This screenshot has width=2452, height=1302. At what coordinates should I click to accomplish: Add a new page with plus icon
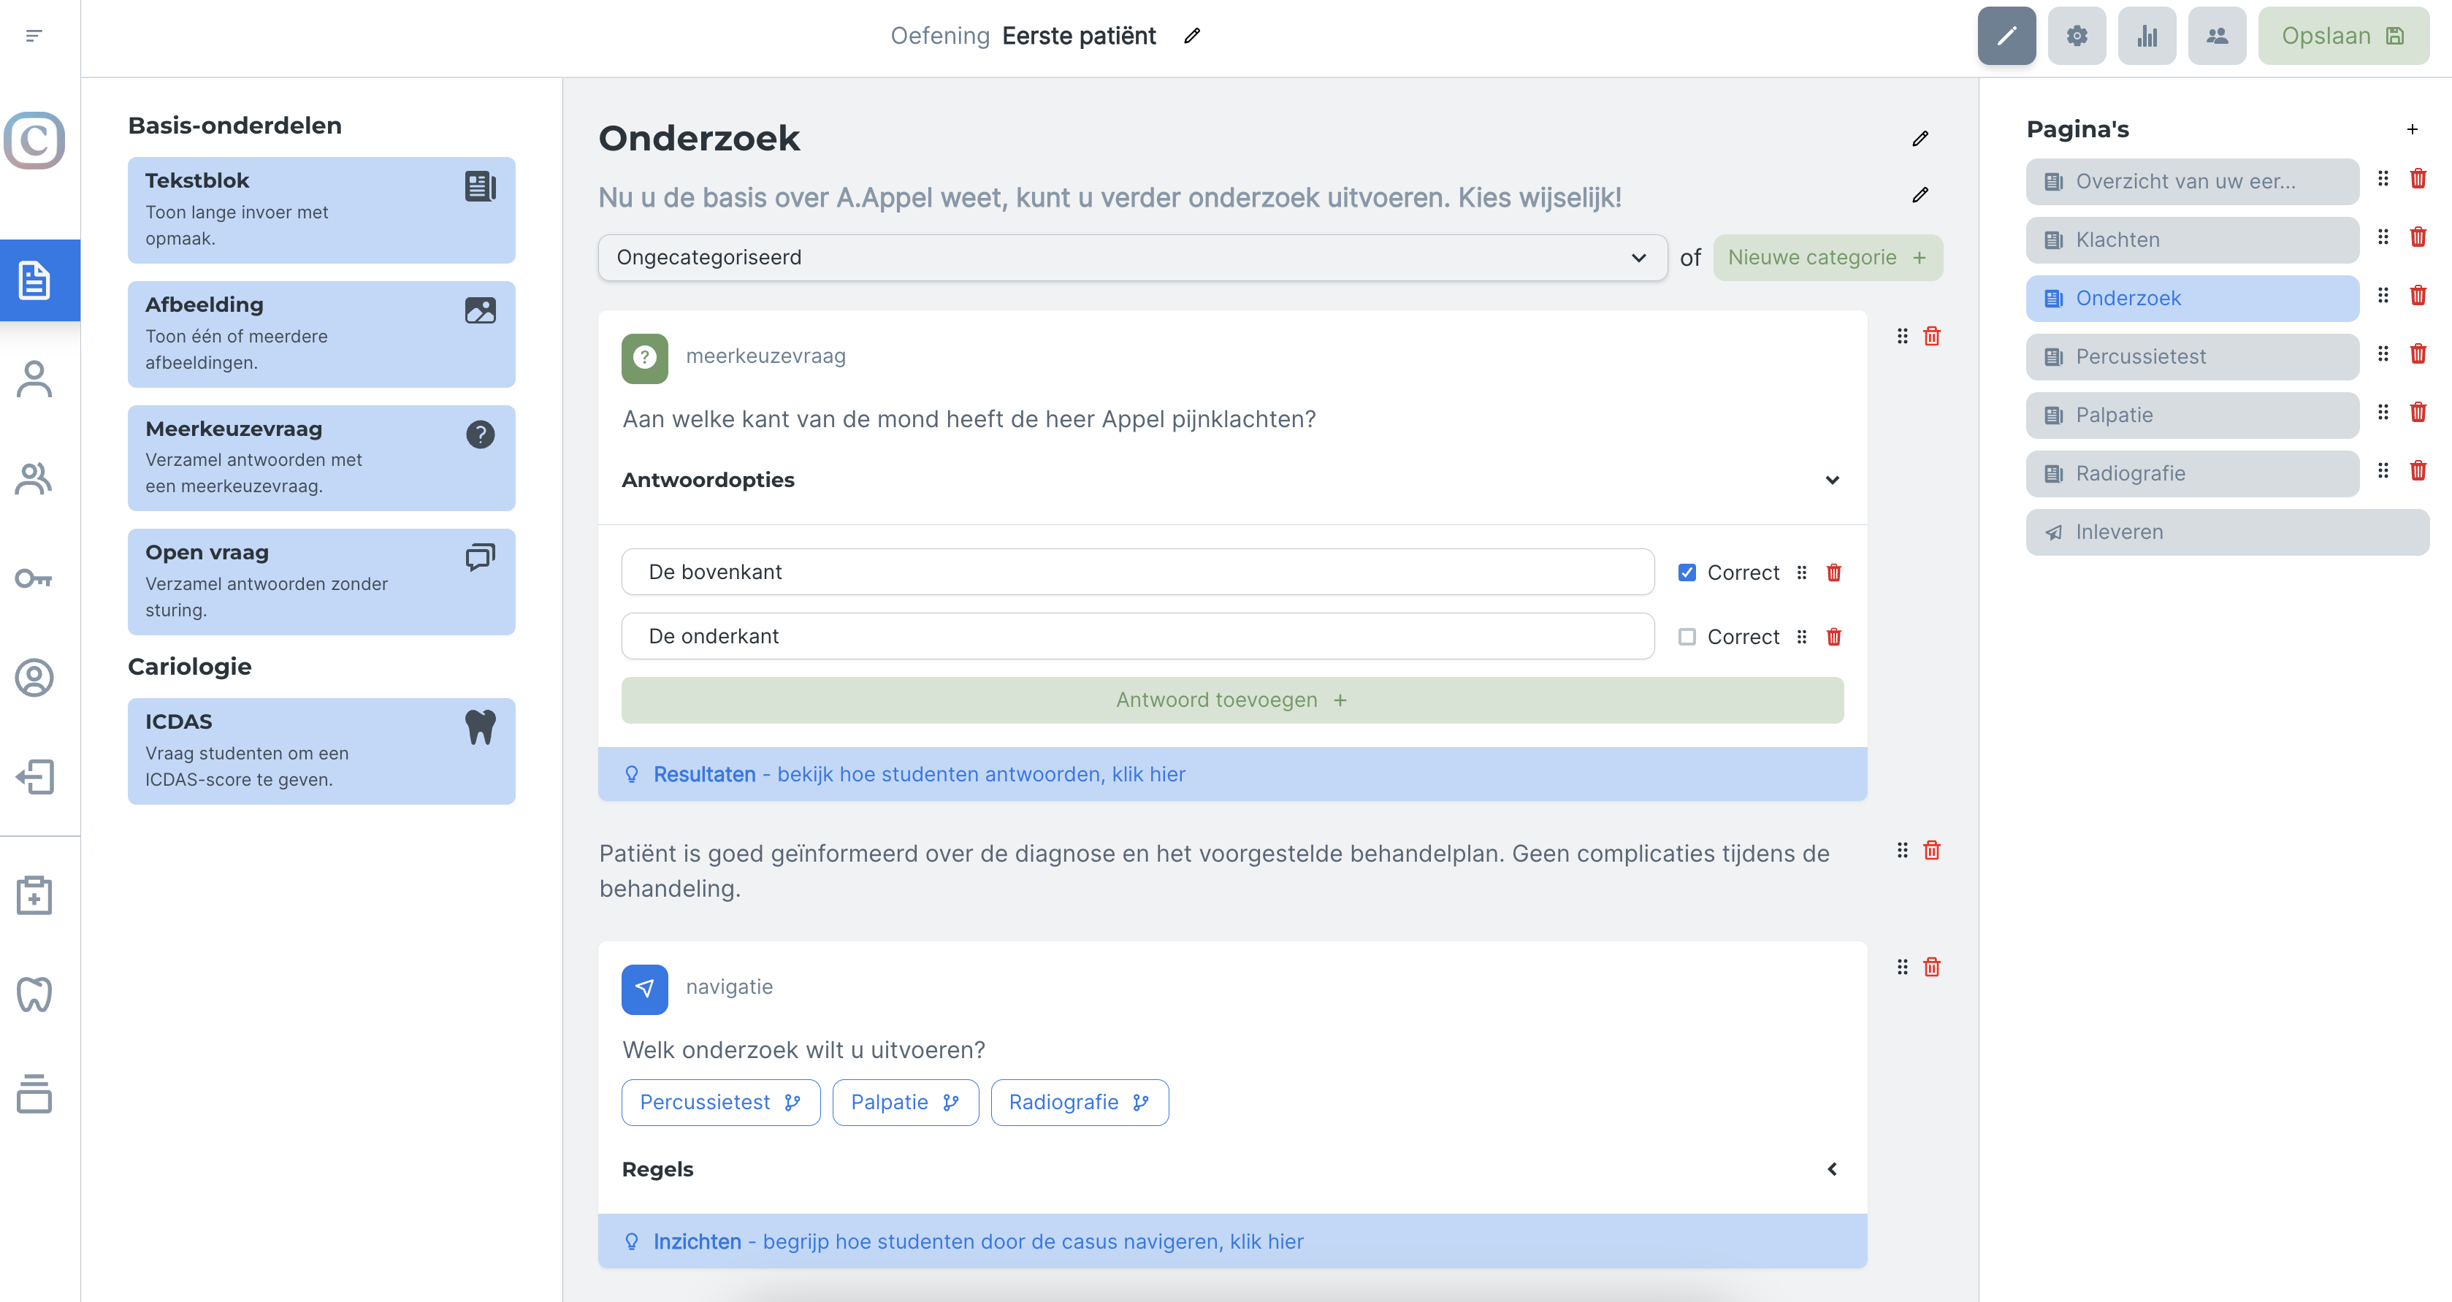2412,129
